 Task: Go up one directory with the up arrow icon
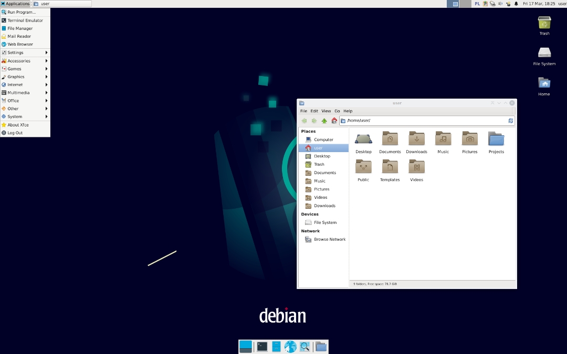324,120
